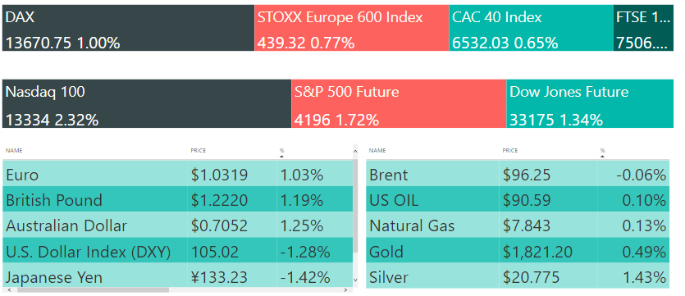Click the currency table scroll-up arrow

[x=355, y=152]
